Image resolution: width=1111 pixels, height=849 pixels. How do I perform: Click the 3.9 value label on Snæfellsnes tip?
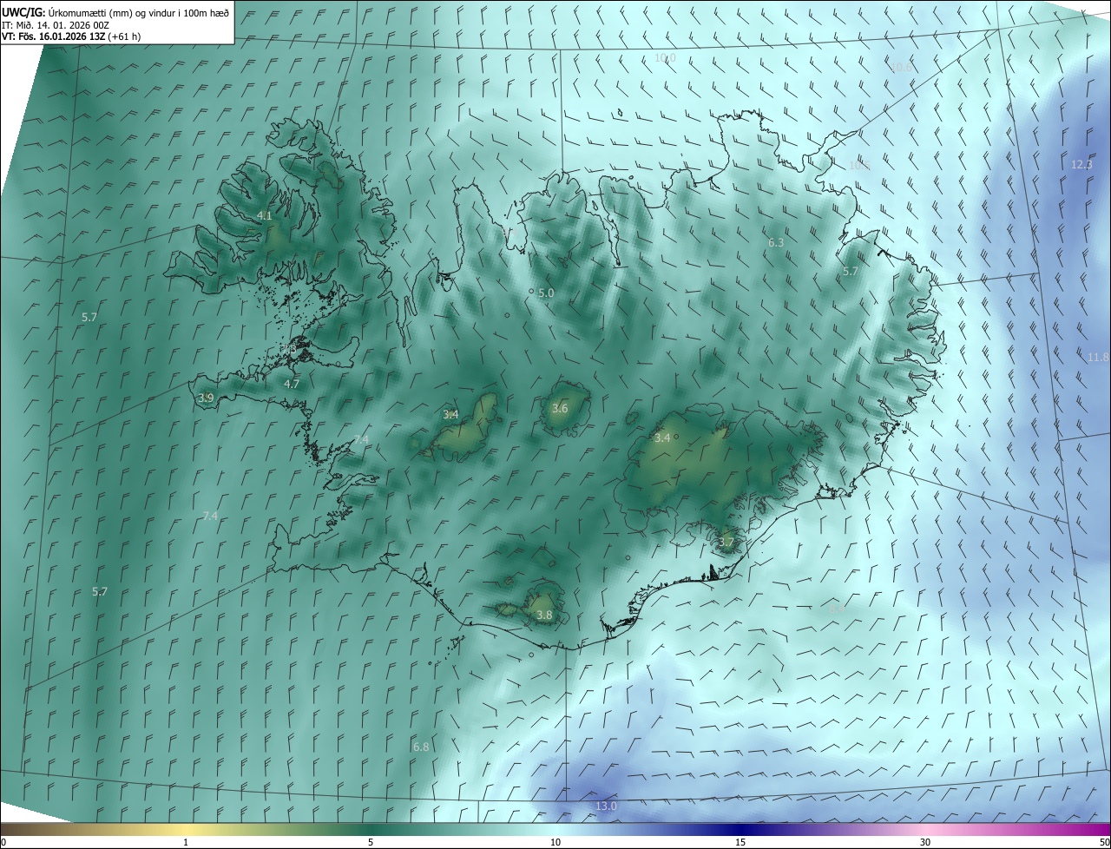(x=206, y=398)
